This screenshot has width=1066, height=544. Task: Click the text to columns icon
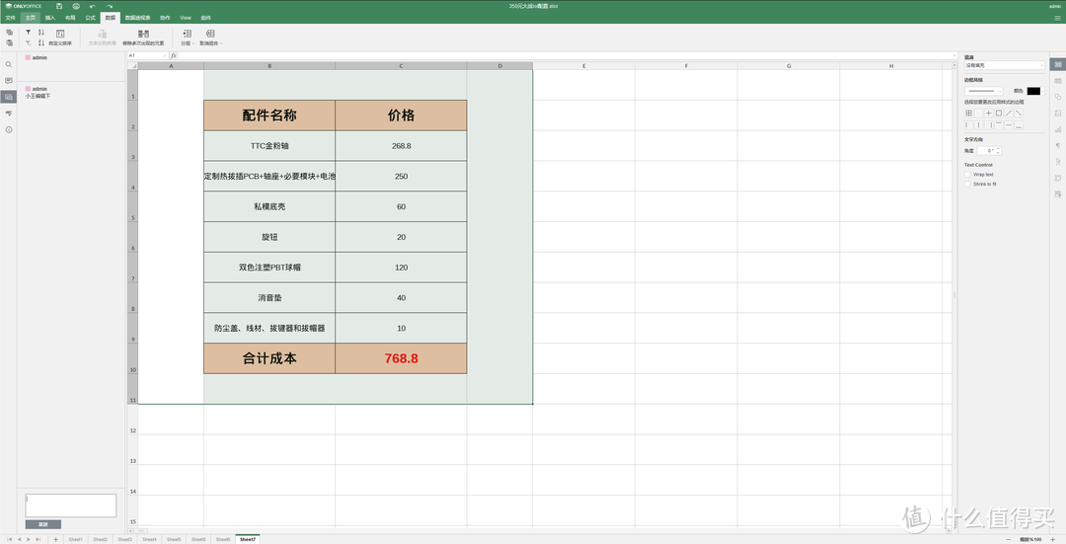click(x=102, y=34)
